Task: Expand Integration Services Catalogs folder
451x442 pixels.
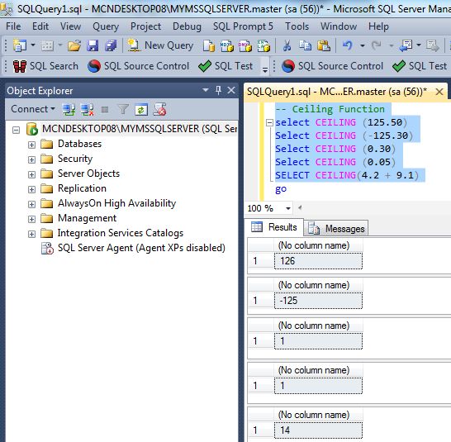Action: point(31,235)
